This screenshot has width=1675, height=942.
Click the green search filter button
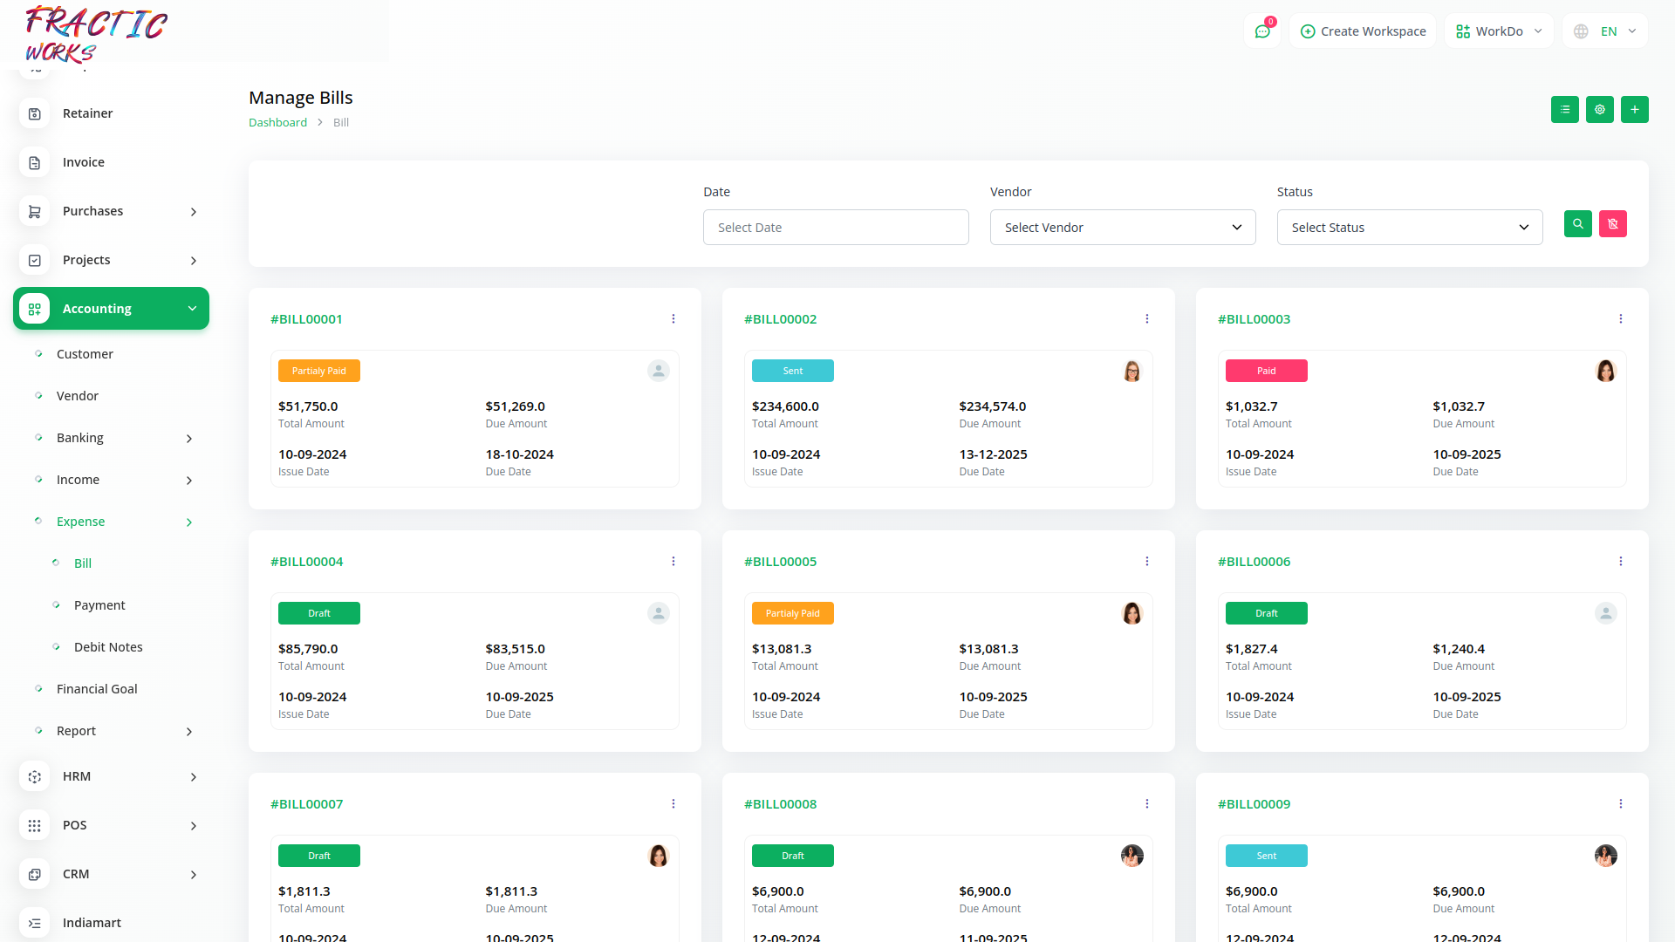click(x=1577, y=224)
